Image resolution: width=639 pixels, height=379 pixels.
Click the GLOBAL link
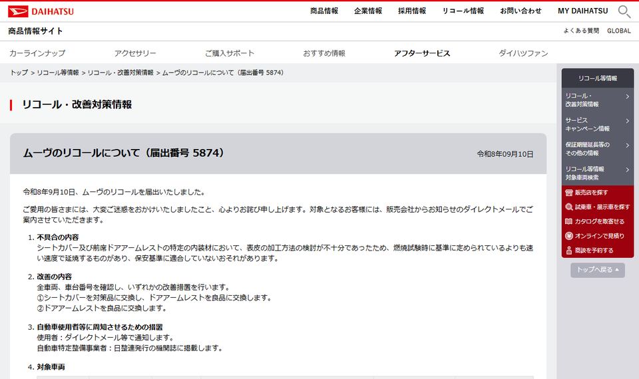pos(618,31)
